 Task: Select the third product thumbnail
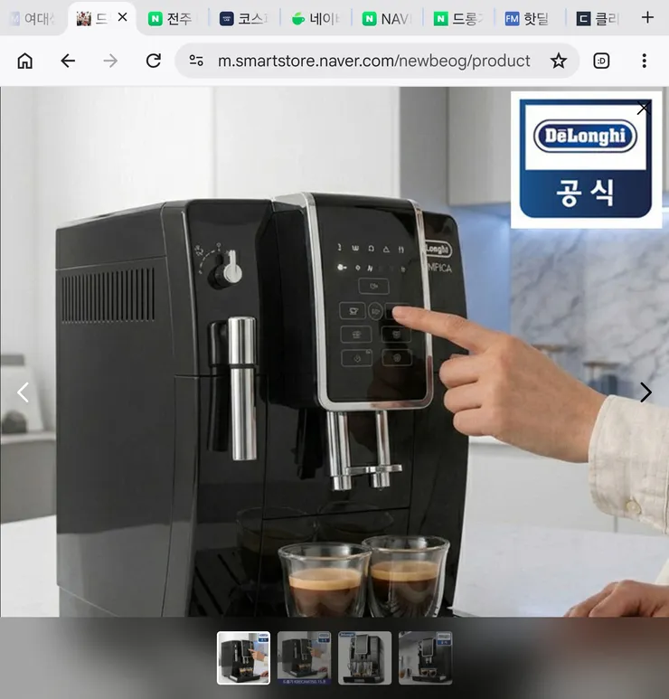point(364,658)
